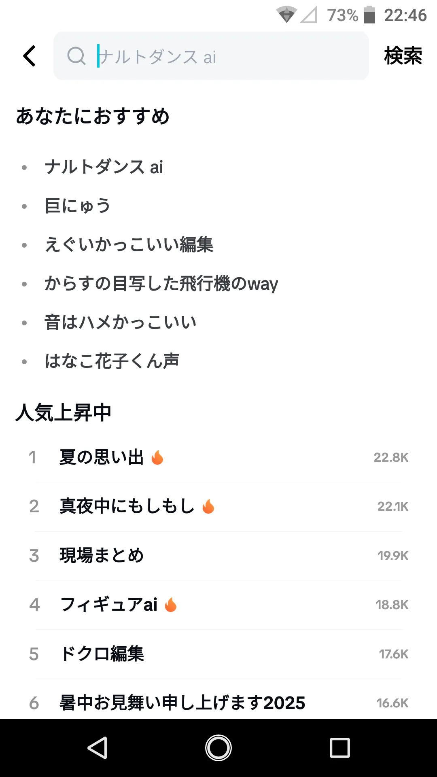
Task: Tap flame icon beside フィギュアai
Action: pos(171,605)
